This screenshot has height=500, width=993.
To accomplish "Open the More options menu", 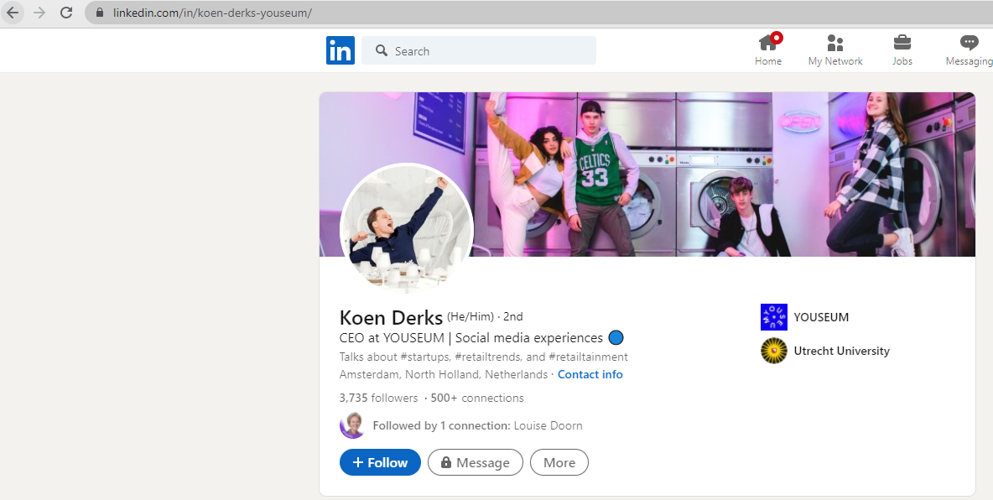I will (559, 462).
